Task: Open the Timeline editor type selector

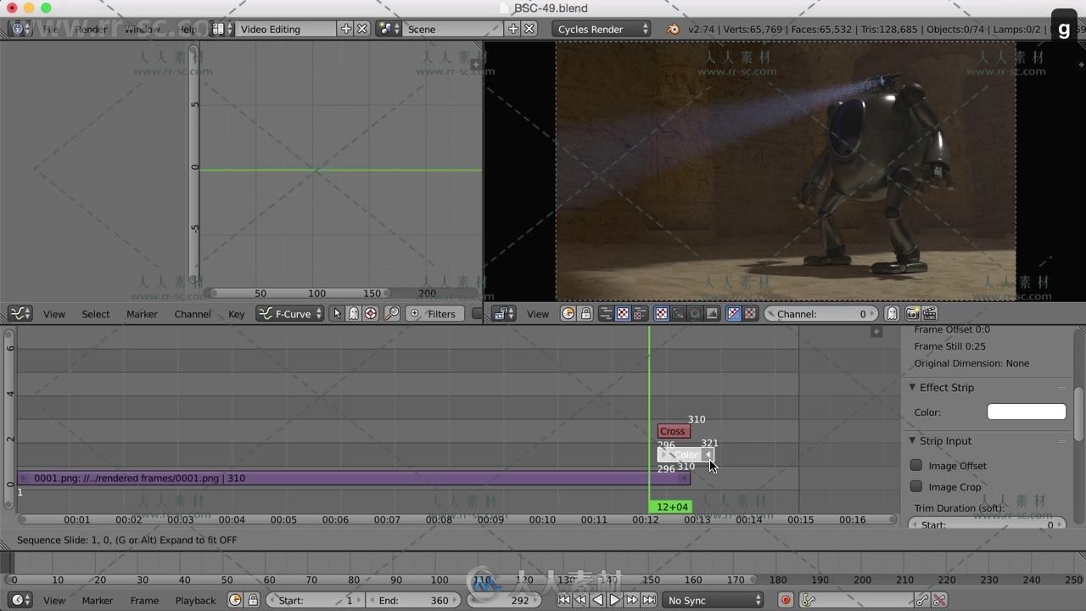Action: coord(20,600)
